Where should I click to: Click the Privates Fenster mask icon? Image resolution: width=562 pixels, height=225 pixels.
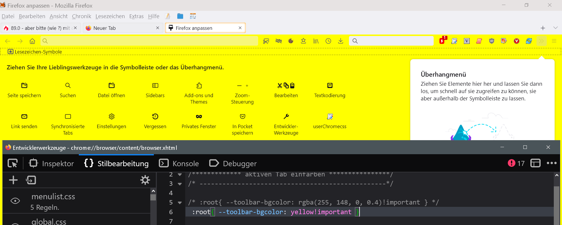pos(199,116)
